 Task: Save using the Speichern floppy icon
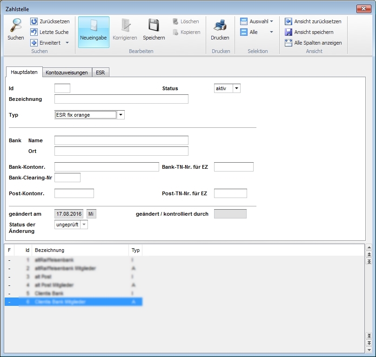point(154,26)
